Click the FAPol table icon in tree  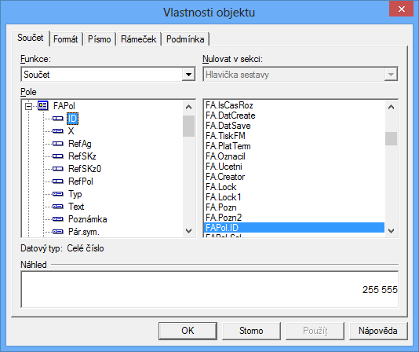42,106
